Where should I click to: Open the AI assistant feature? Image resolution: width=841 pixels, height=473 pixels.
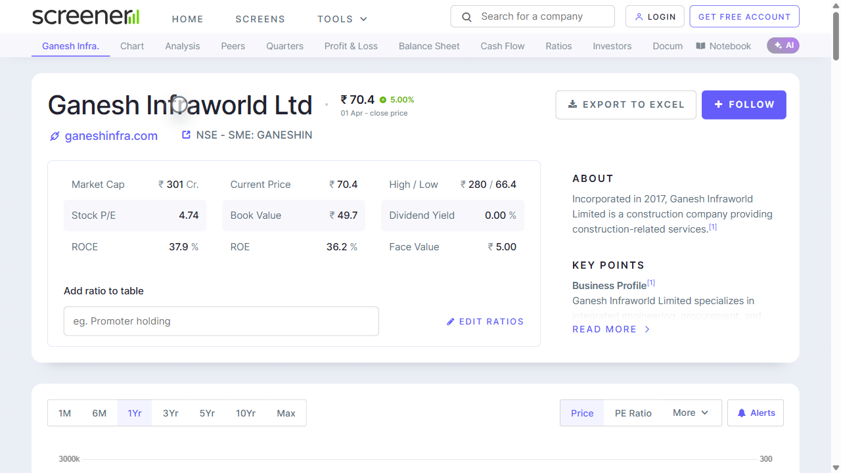(783, 45)
